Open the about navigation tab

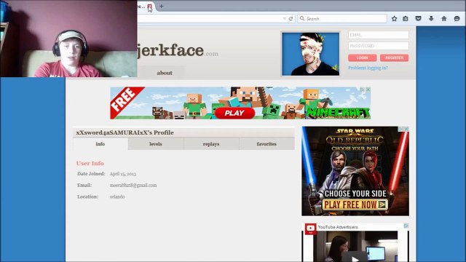[165, 73]
